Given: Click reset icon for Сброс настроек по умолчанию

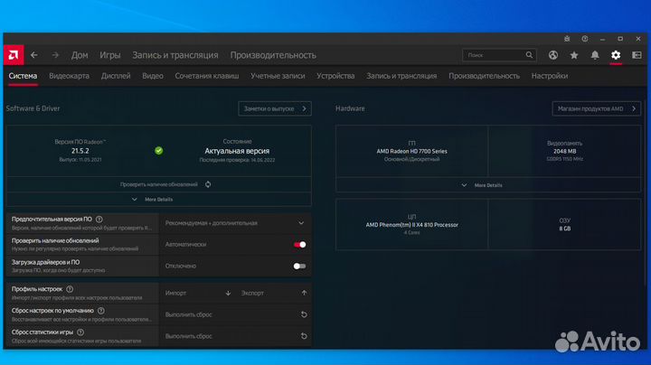Looking at the screenshot, I should tap(304, 314).
